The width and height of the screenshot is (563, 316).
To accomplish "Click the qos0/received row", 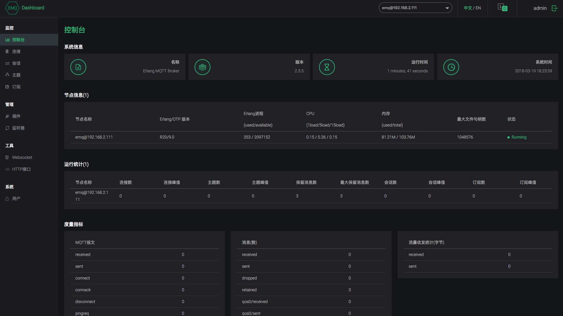I will click(311, 302).
